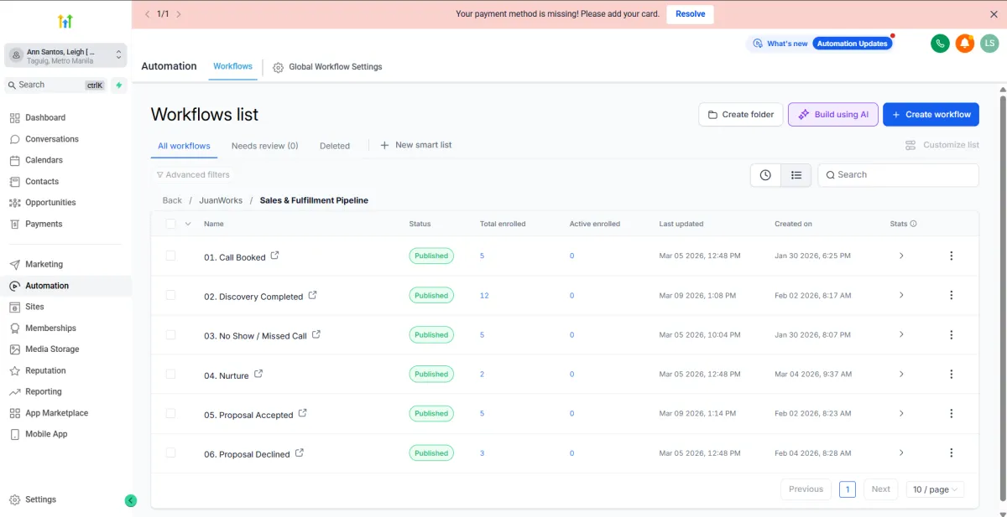1007x517 pixels.
Task: Click the Create folder button
Action: (x=741, y=115)
